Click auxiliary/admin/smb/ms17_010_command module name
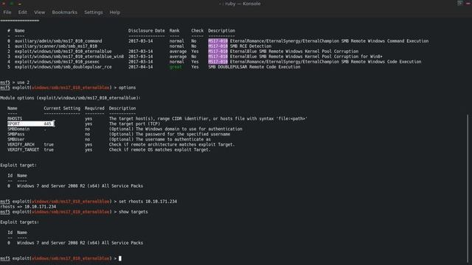This screenshot has width=472, height=265. pos(58,41)
